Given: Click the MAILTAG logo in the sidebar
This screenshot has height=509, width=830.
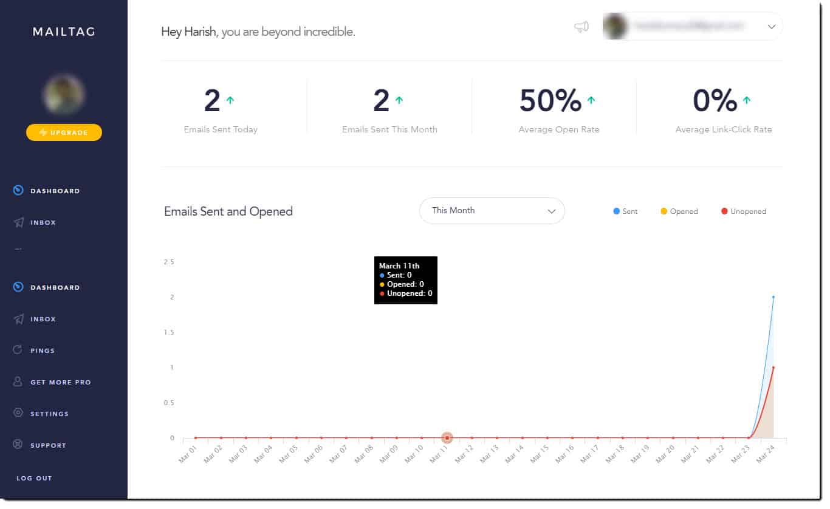Looking at the screenshot, I should pyautogui.click(x=64, y=32).
